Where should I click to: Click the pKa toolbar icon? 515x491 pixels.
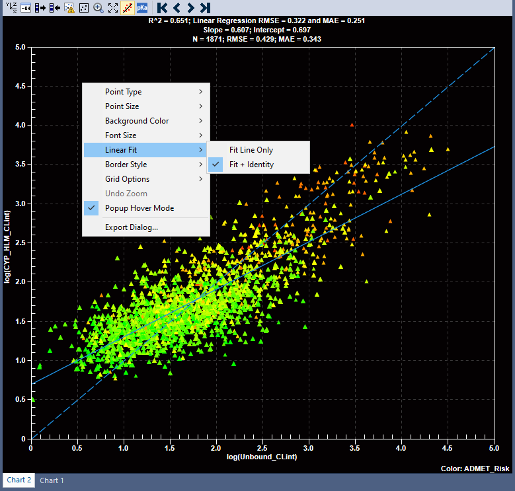point(142,8)
